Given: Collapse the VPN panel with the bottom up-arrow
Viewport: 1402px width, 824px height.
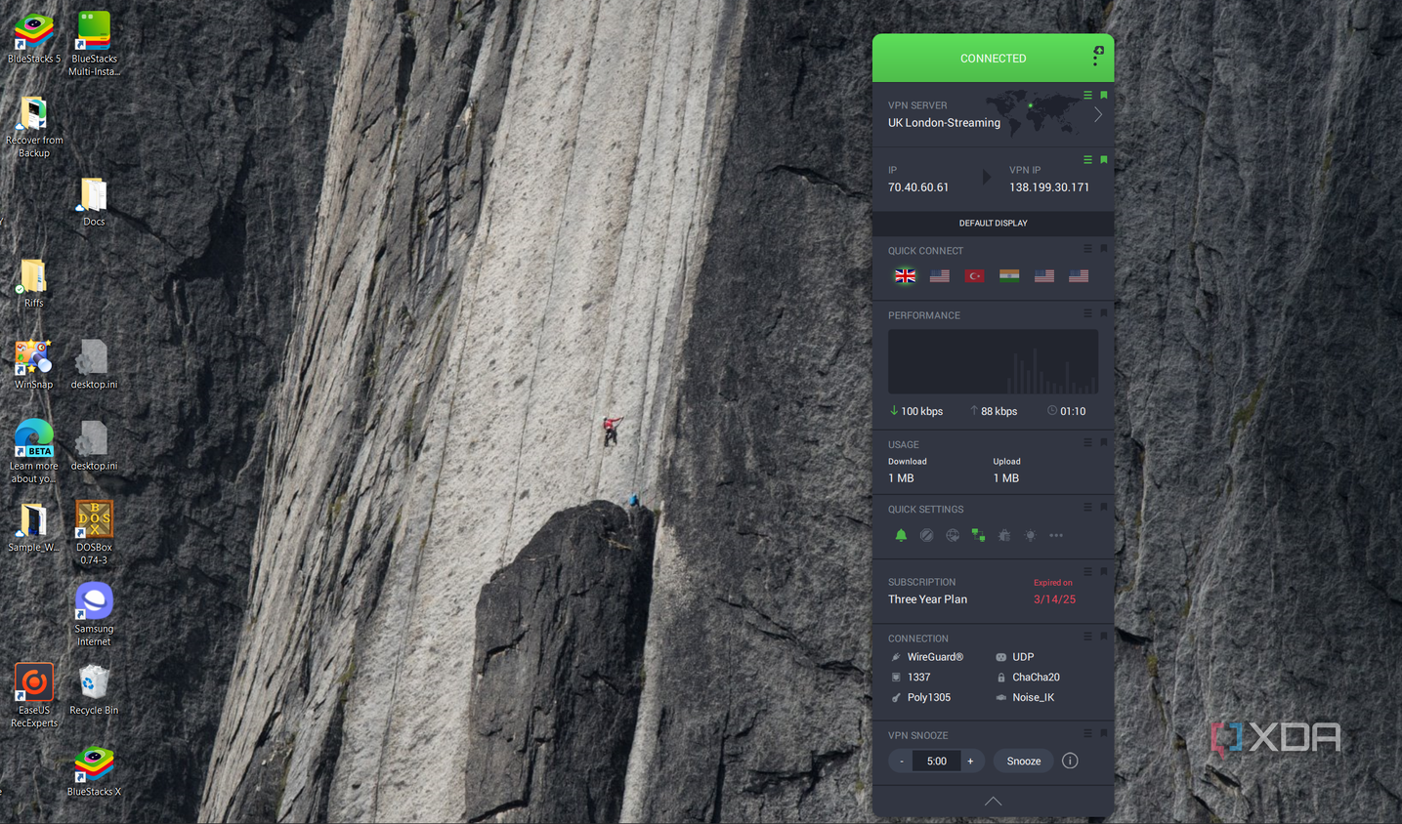Looking at the screenshot, I should pyautogui.click(x=993, y=802).
